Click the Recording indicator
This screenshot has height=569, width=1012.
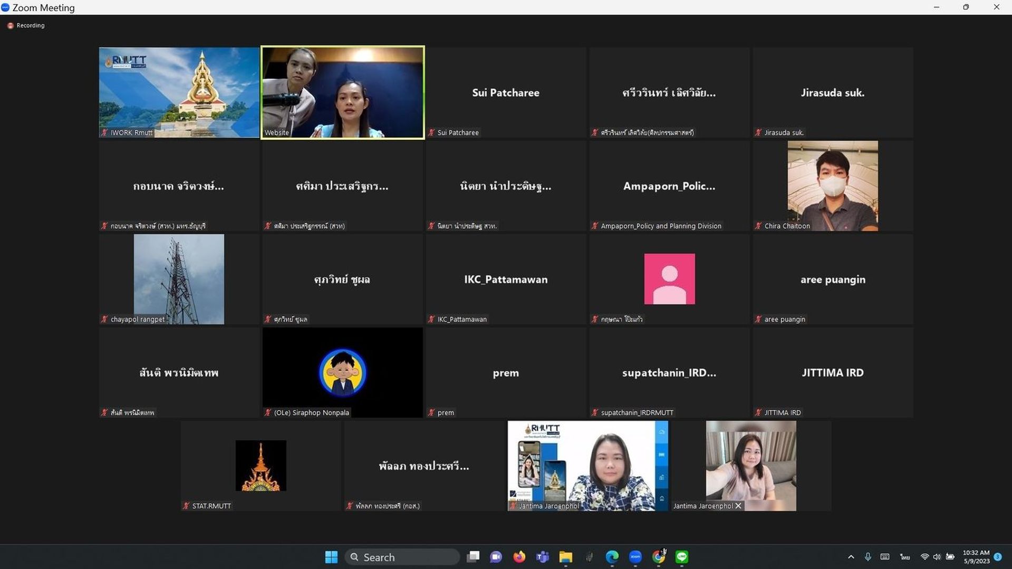(x=26, y=25)
